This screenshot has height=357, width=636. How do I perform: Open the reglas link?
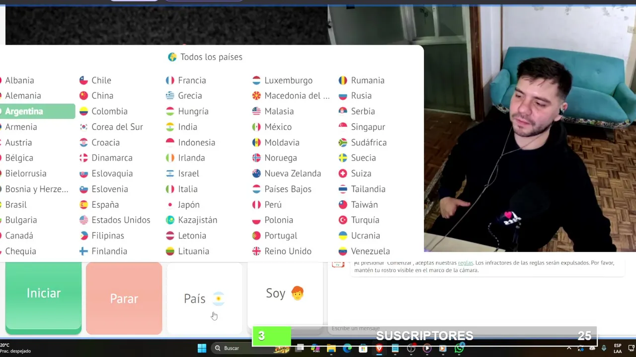pos(466,263)
